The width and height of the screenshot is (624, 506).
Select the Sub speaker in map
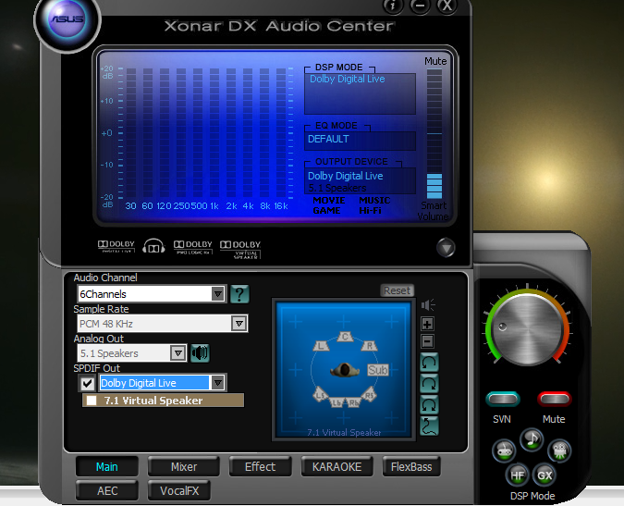coord(377,370)
